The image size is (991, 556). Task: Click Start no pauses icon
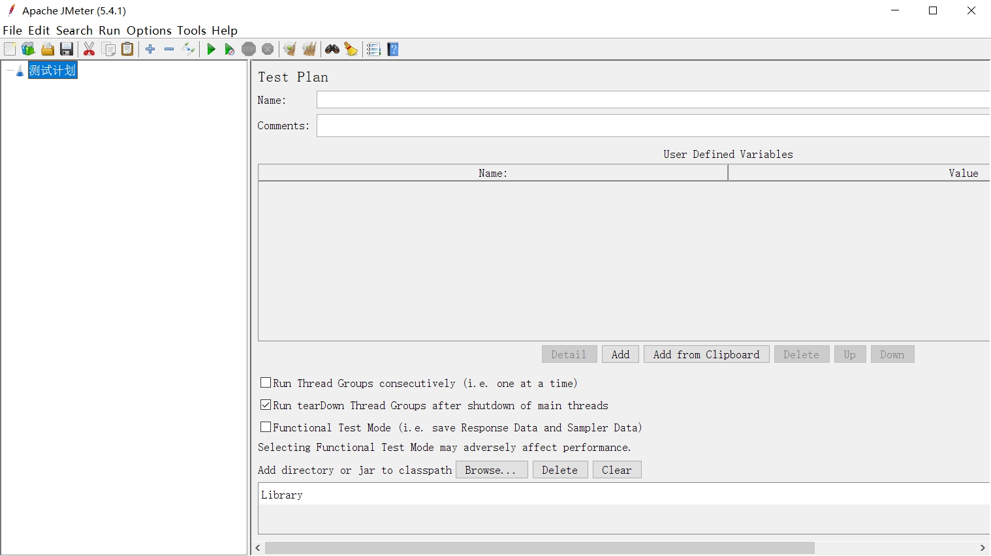click(x=229, y=50)
